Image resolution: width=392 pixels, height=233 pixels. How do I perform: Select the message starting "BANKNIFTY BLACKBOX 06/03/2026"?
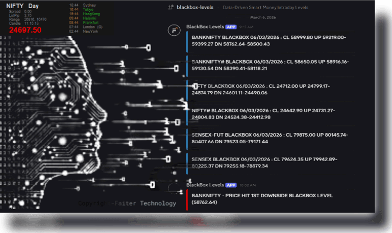pyautogui.click(x=269, y=41)
